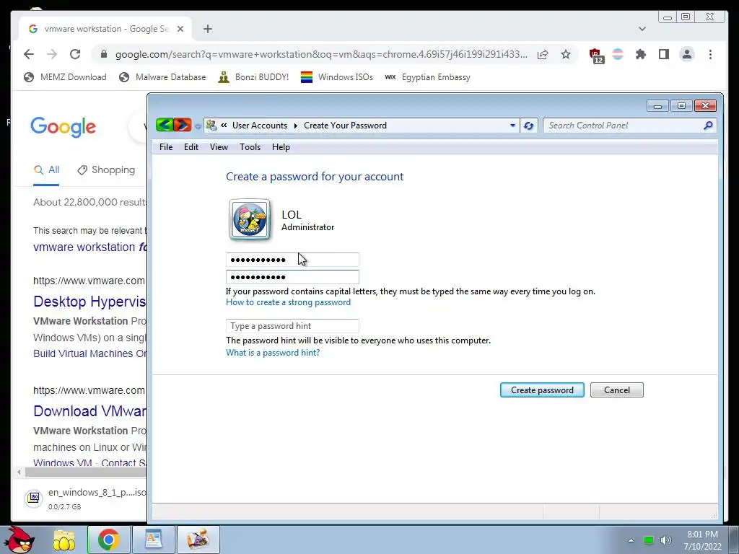739x554 pixels.
Task: Click the confirm password field
Action: click(x=292, y=276)
